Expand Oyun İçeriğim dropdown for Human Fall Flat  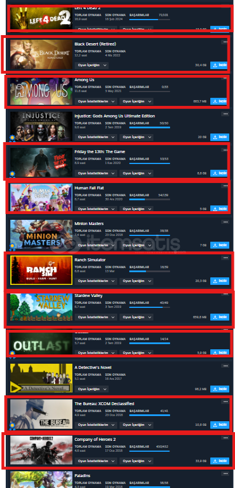[x=137, y=209]
